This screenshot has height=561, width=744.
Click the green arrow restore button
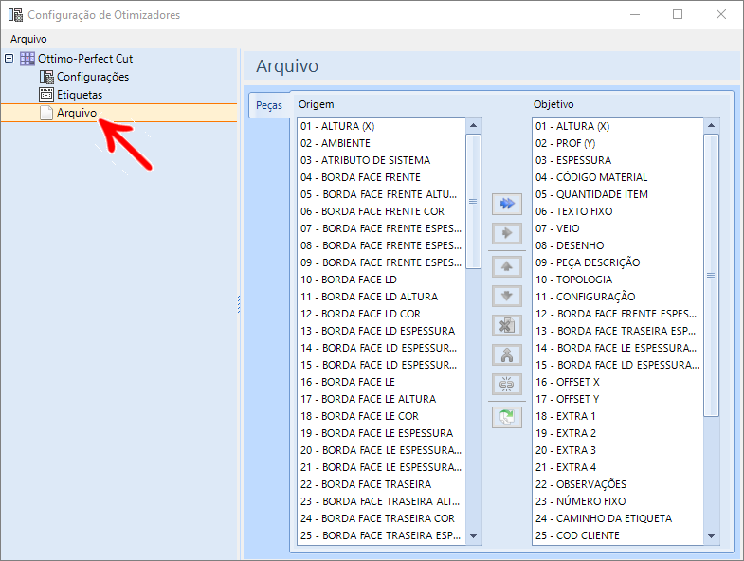pyautogui.click(x=507, y=418)
